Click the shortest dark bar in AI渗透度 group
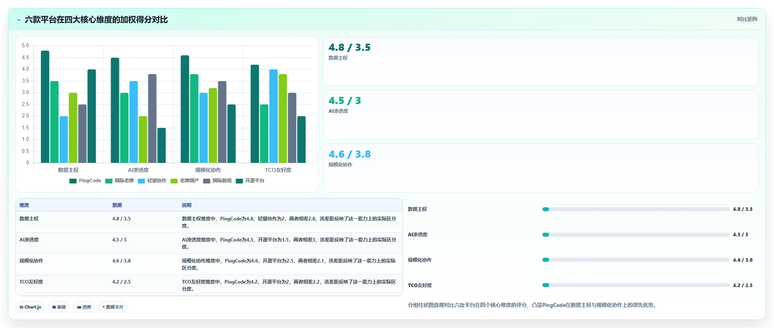Viewport: 774px width, 328px height. click(x=161, y=145)
